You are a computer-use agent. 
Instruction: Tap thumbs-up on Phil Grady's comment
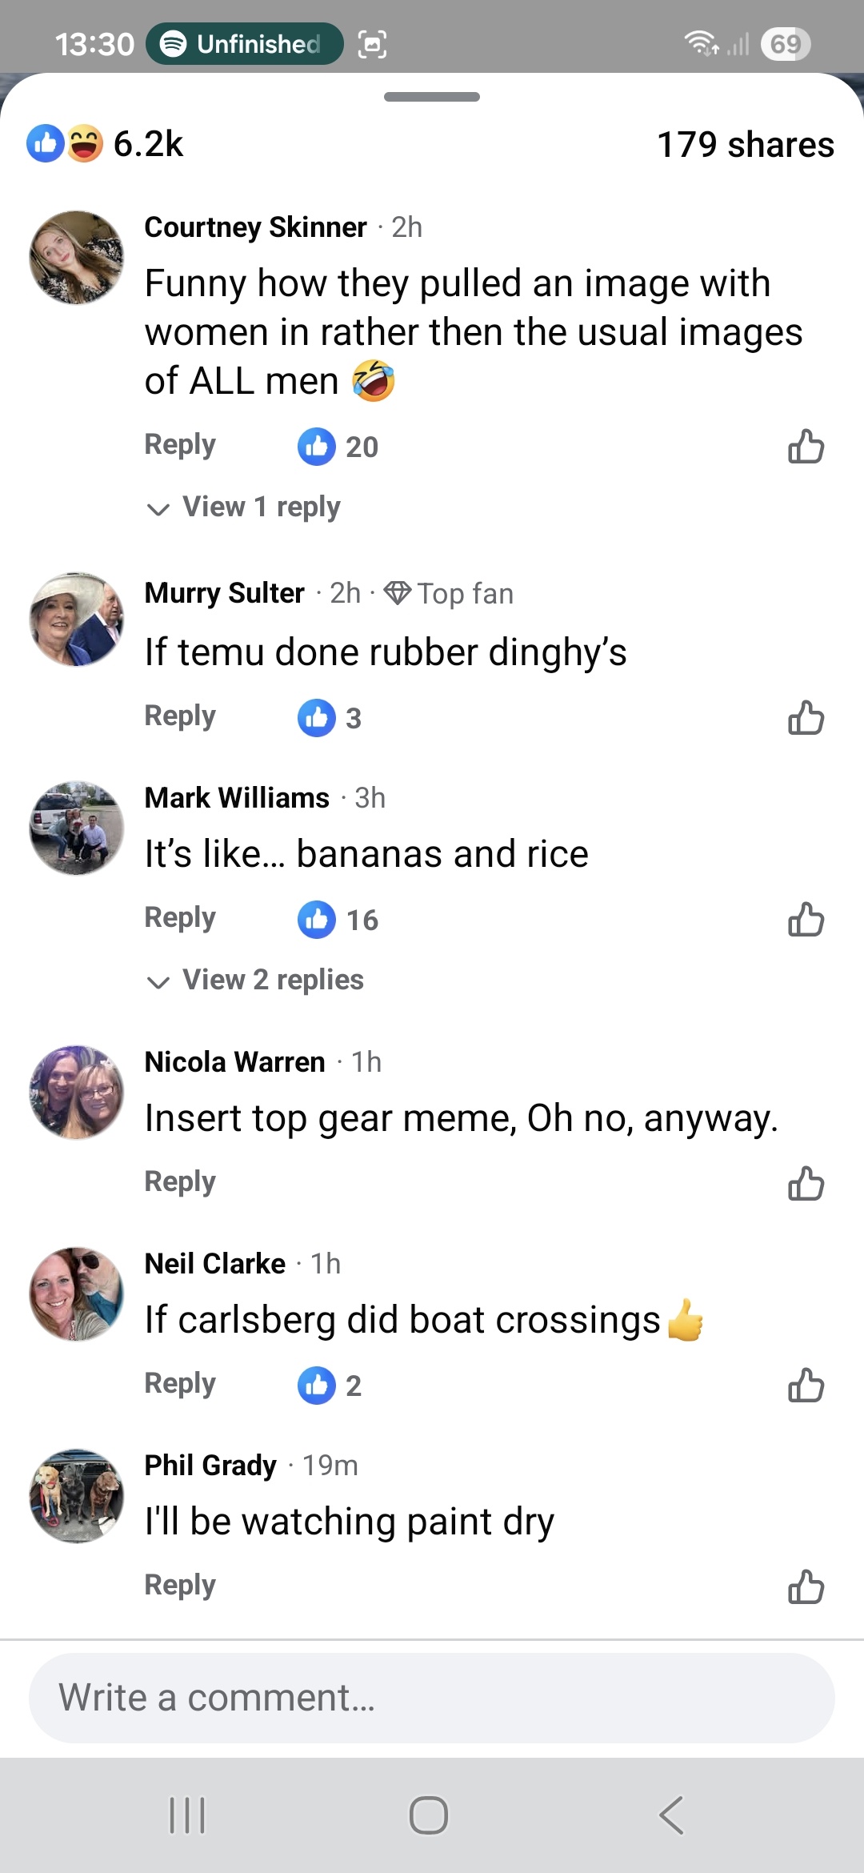[x=806, y=1587]
